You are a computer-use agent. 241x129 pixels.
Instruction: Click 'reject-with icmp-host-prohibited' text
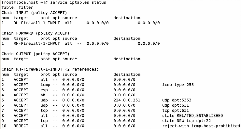click(201, 126)
